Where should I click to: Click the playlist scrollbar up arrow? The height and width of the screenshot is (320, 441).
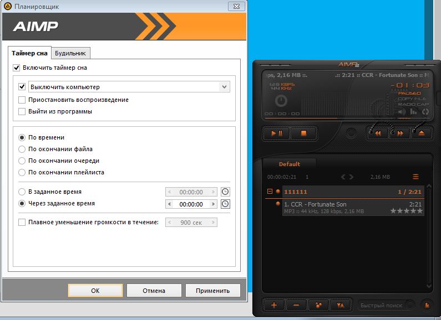point(429,186)
